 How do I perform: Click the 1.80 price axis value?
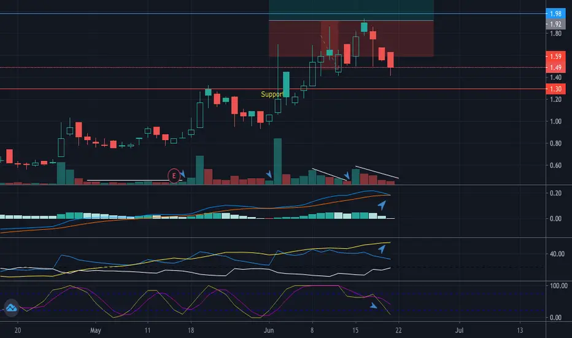(555, 34)
